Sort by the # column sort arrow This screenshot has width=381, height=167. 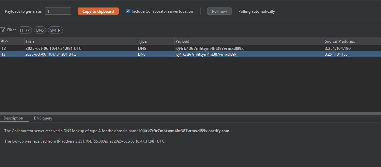point(7,41)
